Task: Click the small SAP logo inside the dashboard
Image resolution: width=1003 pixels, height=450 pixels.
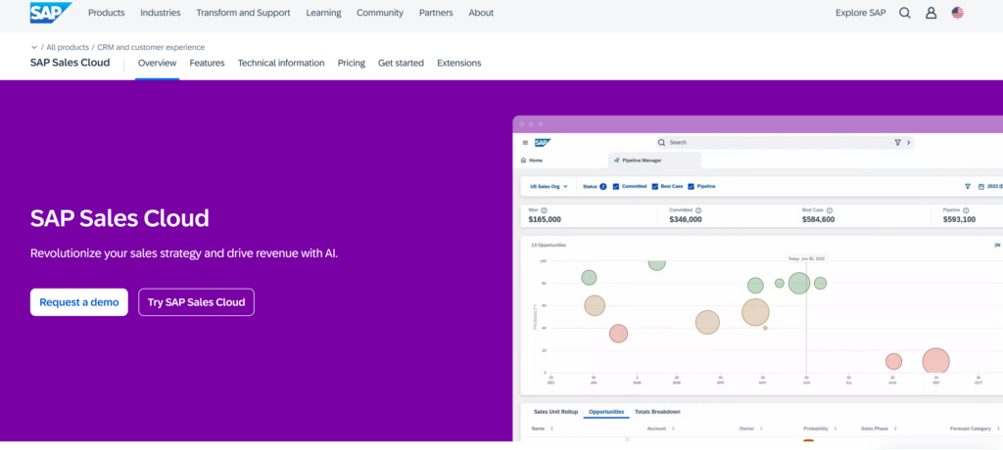Action: coord(543,143)
